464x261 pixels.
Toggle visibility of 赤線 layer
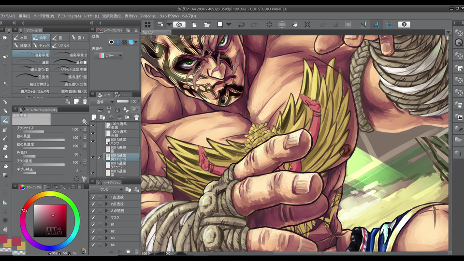93,133
